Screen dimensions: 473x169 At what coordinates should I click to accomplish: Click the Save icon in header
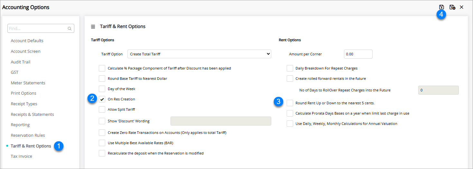(441, 7)
